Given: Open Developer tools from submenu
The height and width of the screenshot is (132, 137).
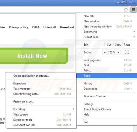Looking at the screenshot, I should point(41,120).
